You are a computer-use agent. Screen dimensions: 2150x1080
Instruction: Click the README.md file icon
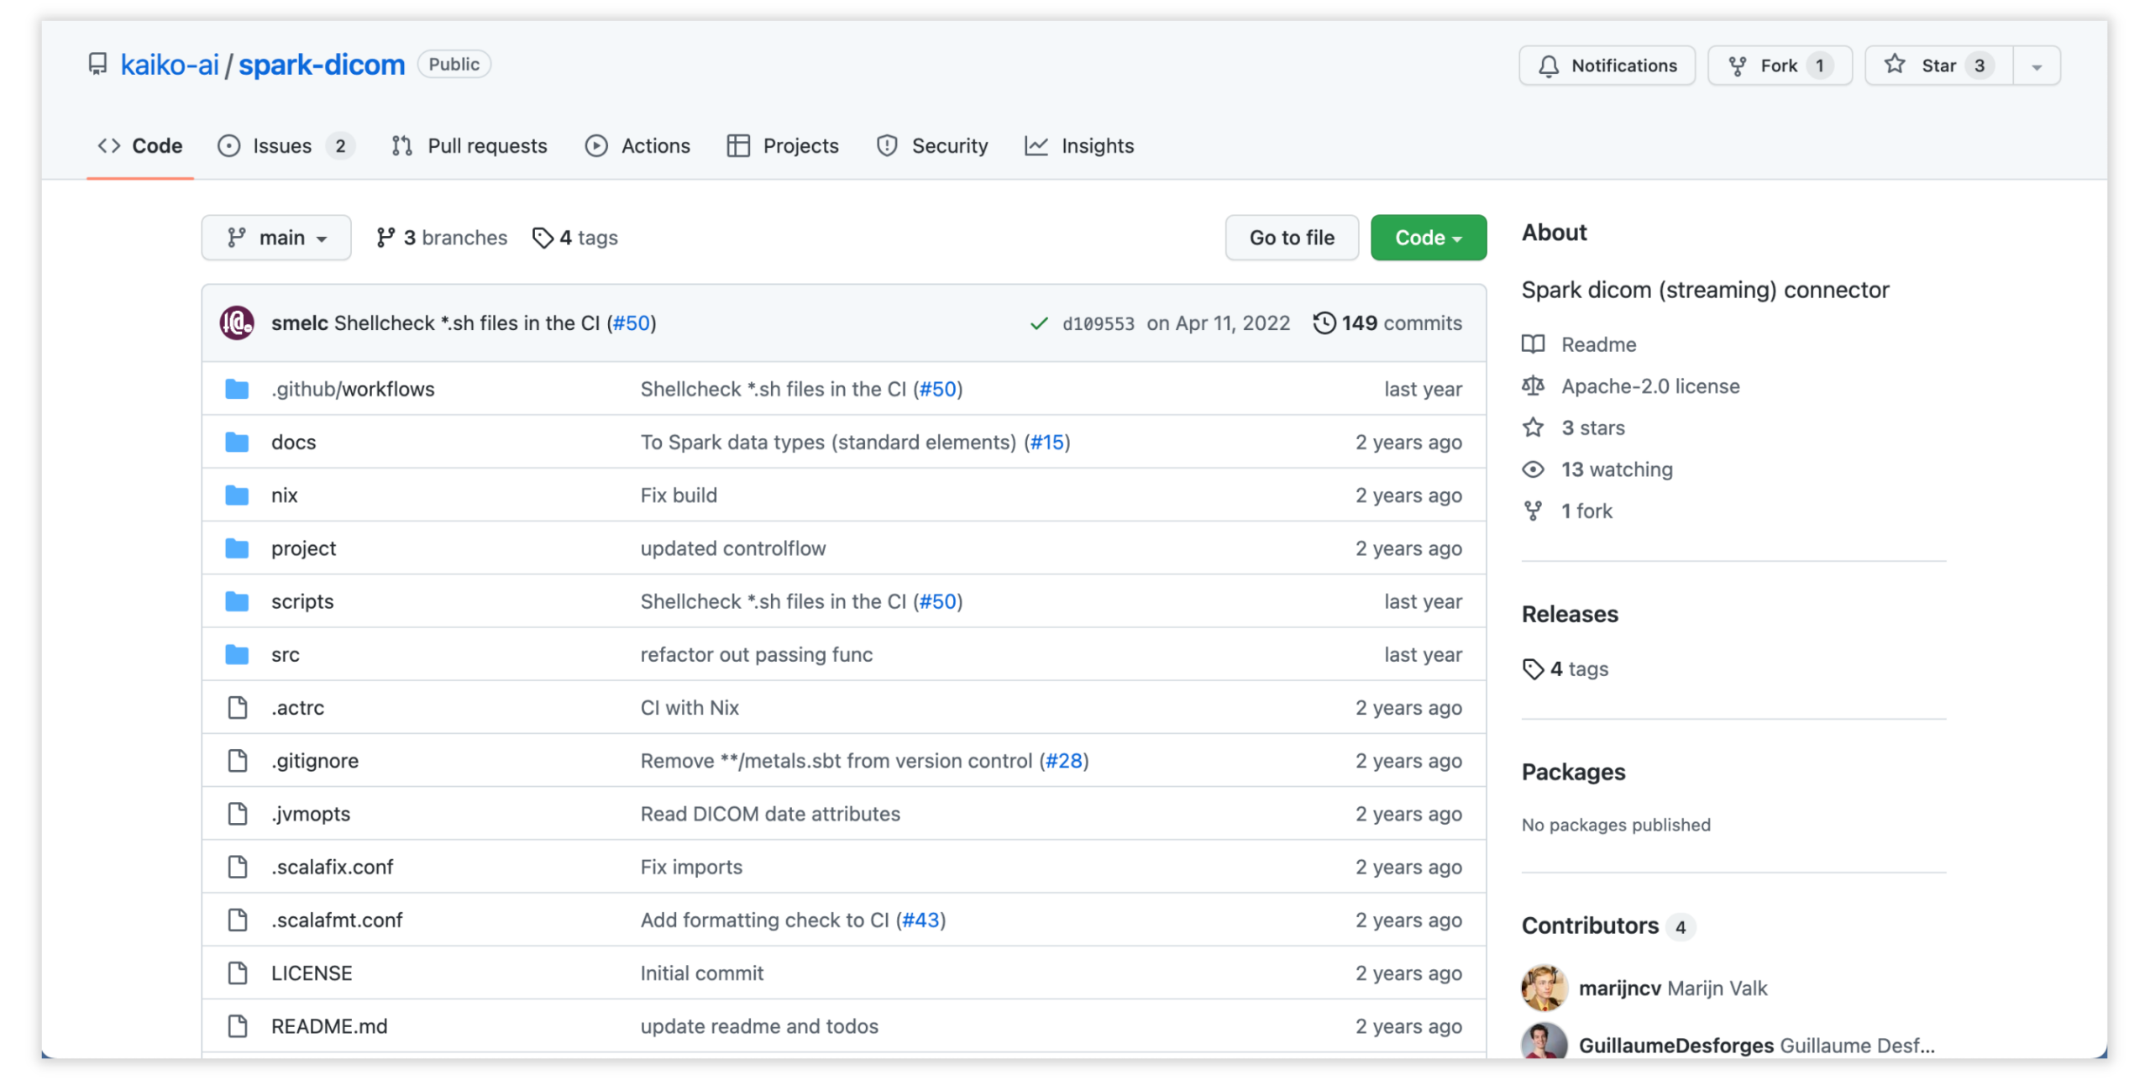click(x=238, y=1025)
